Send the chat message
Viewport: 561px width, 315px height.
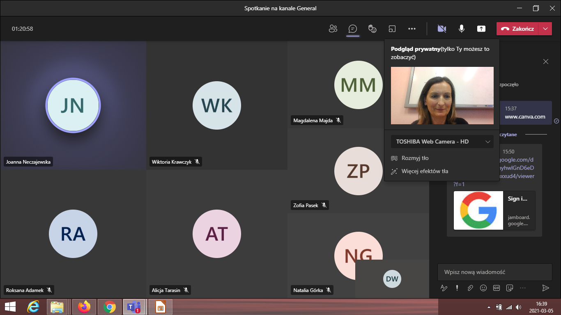click(545, 288)
